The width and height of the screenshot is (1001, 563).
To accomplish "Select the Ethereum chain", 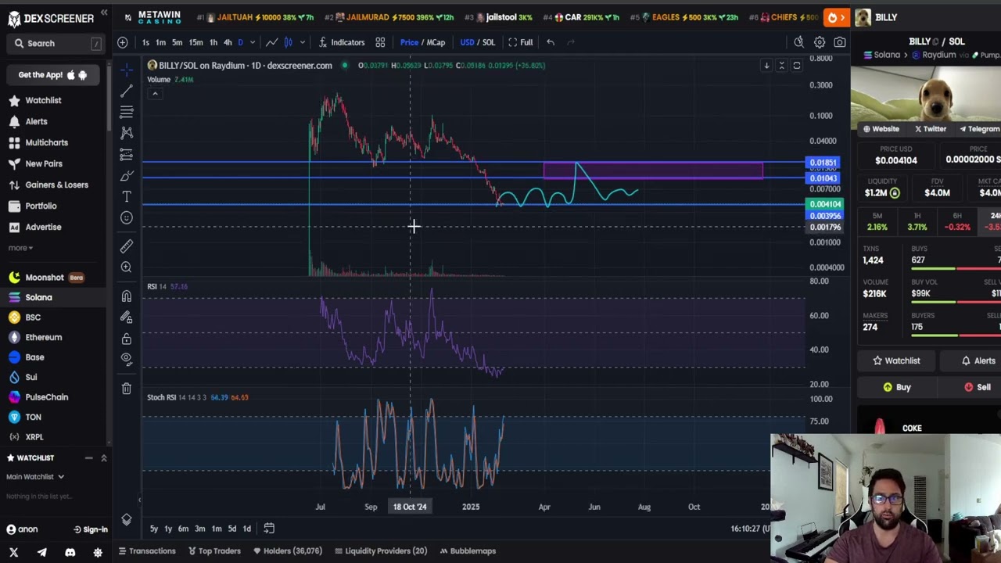I will point(43,337).
